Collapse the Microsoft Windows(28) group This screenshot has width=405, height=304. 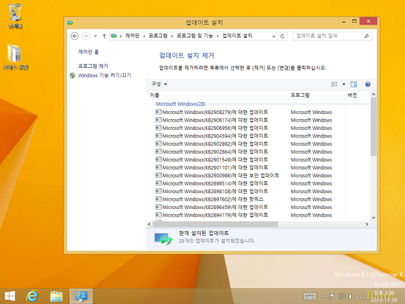[x=180, y=104]
